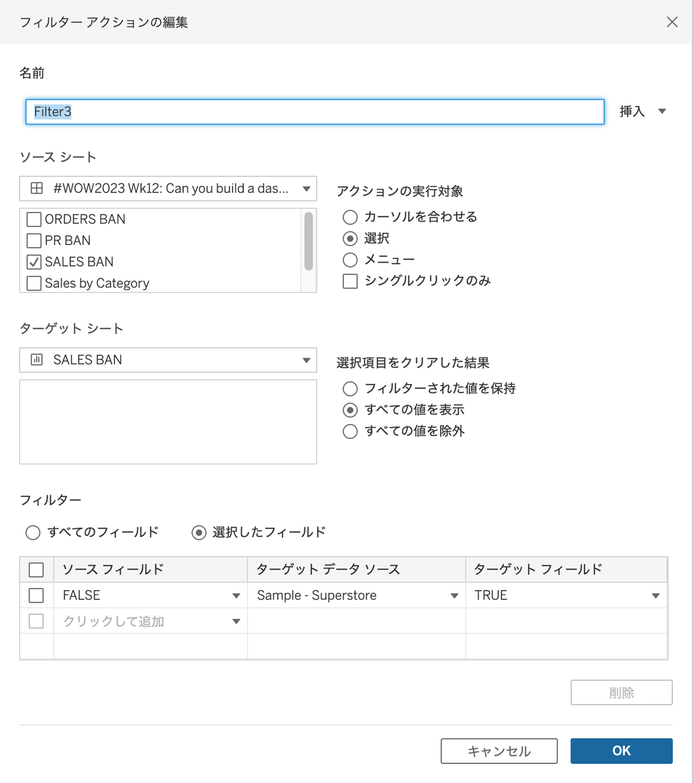
Task: Uncheck the SALES BAN source sheet checkbox
Action: (33, 261)
